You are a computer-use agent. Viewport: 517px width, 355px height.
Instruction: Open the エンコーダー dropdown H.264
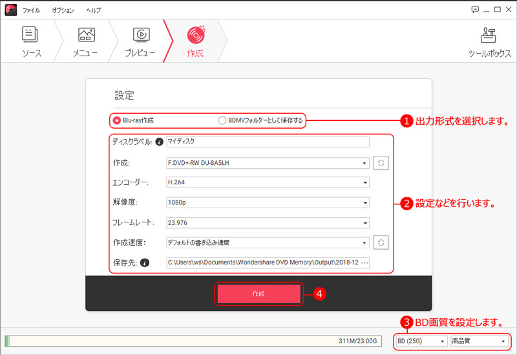click(x=268, y=182)
